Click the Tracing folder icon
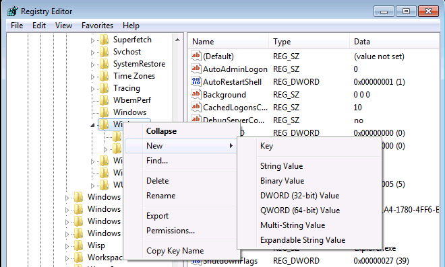Viewport: 445px width, 267px height. 104,88
